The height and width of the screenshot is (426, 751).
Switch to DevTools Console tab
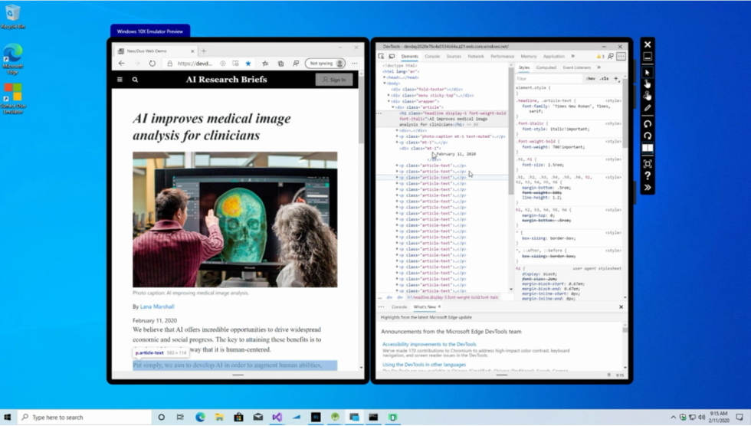point(432,57)
